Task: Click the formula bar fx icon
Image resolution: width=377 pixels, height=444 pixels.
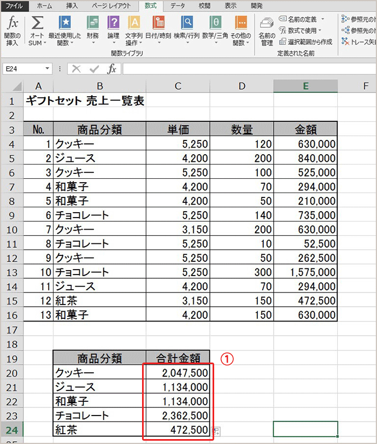Action: click(112, 69)
